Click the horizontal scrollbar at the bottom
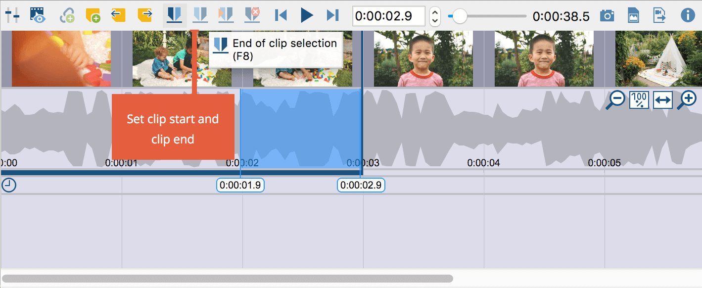The image size is (702, 288). click(228, 279)
